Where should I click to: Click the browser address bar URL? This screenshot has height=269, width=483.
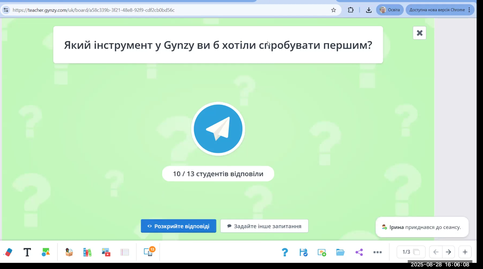(x=94, y=10)
